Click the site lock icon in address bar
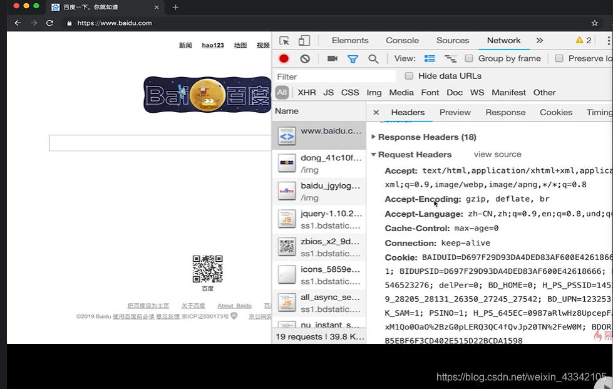Viewport: 613px width, 389px height. click(70, 23)
